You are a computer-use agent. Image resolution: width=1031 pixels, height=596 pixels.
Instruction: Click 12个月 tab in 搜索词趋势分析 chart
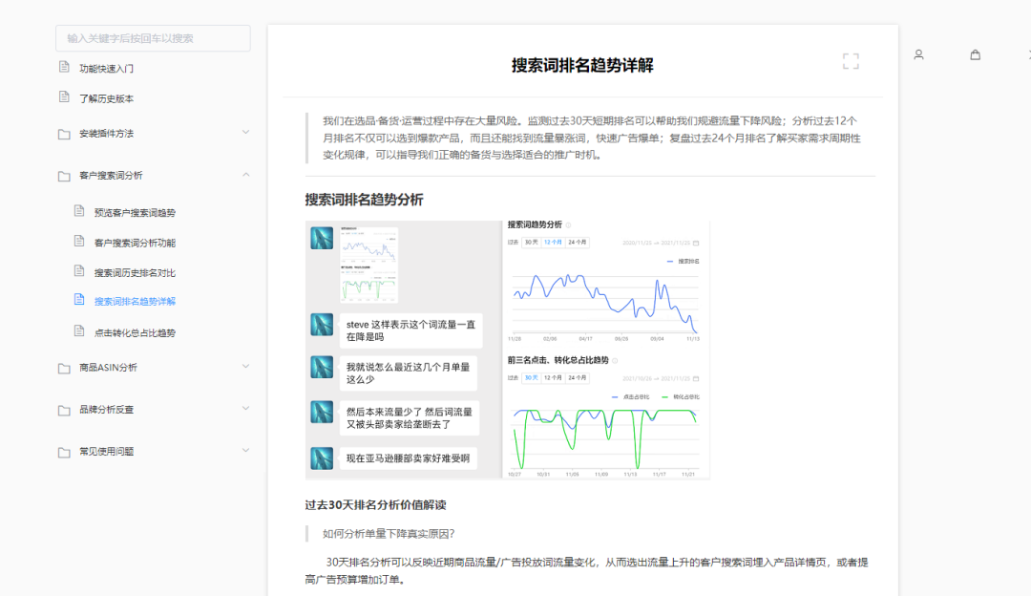point(553,242)
